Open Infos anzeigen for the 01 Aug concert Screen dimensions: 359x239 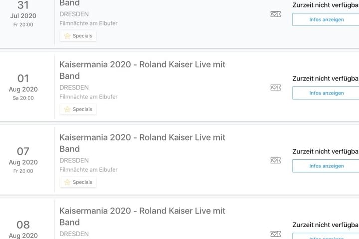pyautogui.click(x=326, y=93)
